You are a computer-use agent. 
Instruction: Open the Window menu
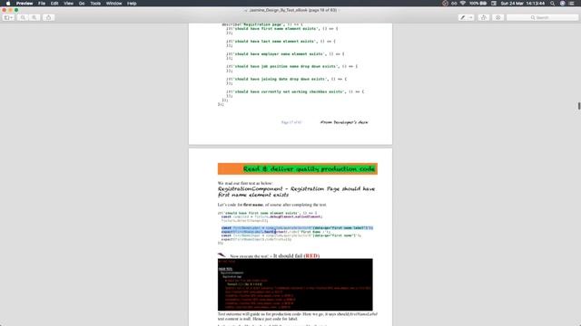113,4
